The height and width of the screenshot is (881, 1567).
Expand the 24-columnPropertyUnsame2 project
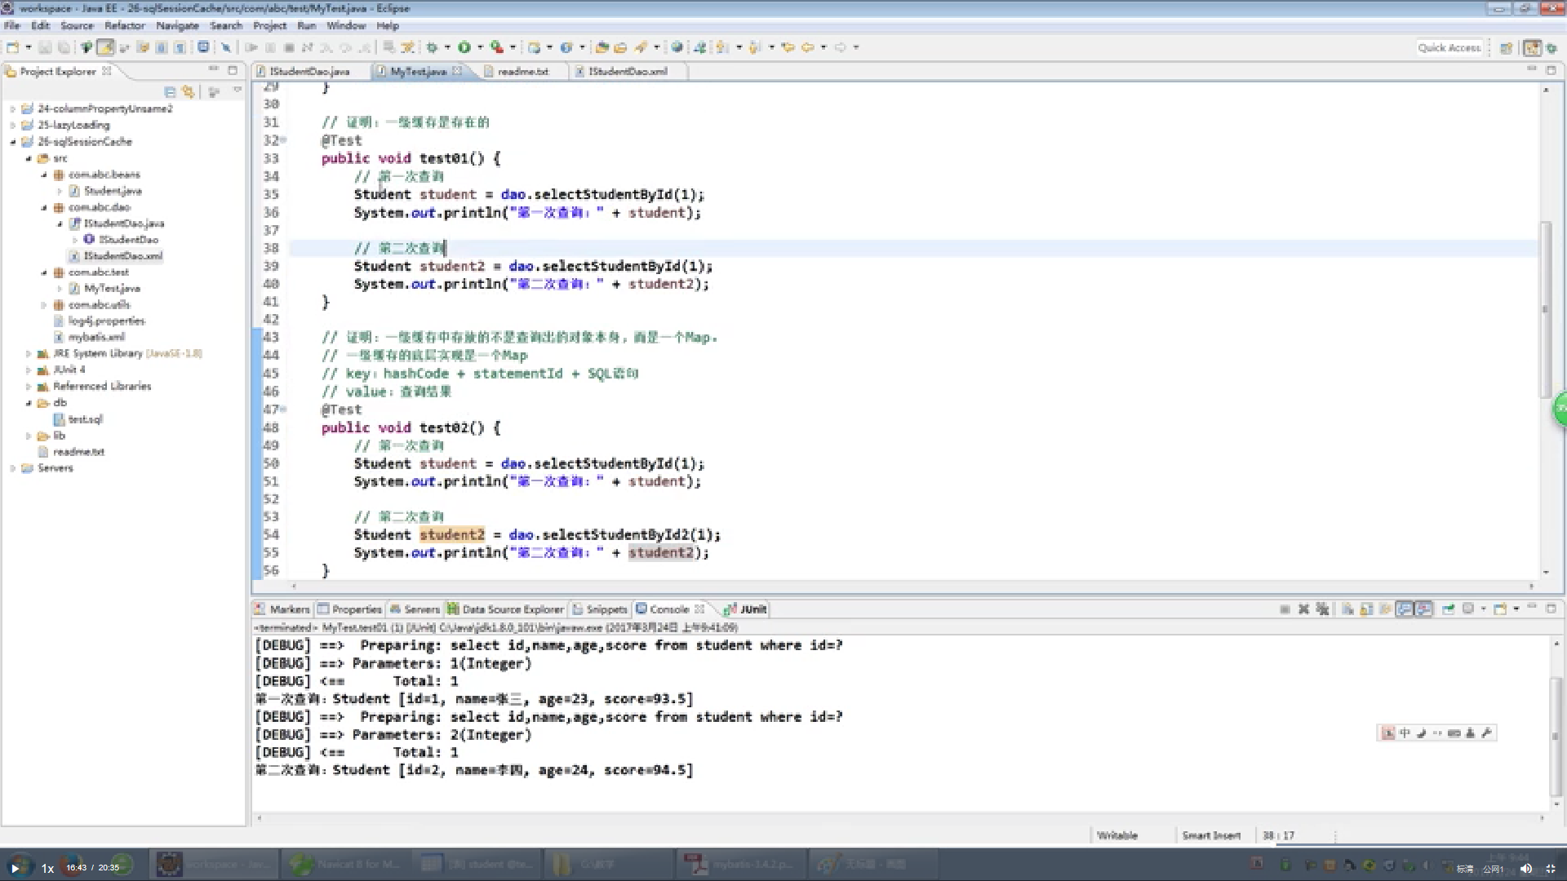(12, 108)
